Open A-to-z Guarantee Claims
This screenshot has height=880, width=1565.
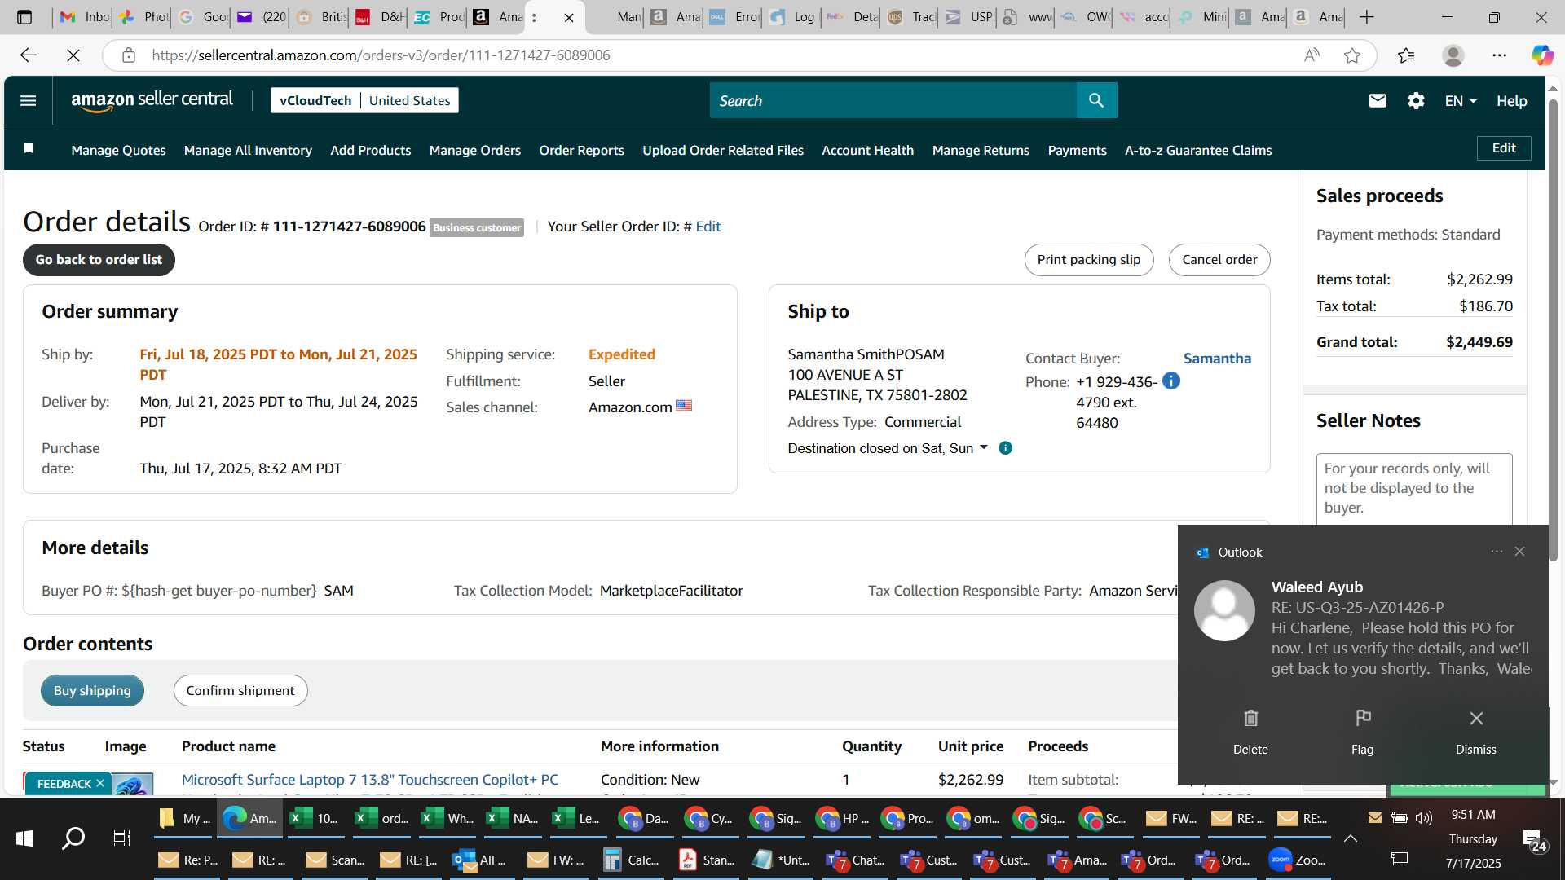click(1198, 150)
